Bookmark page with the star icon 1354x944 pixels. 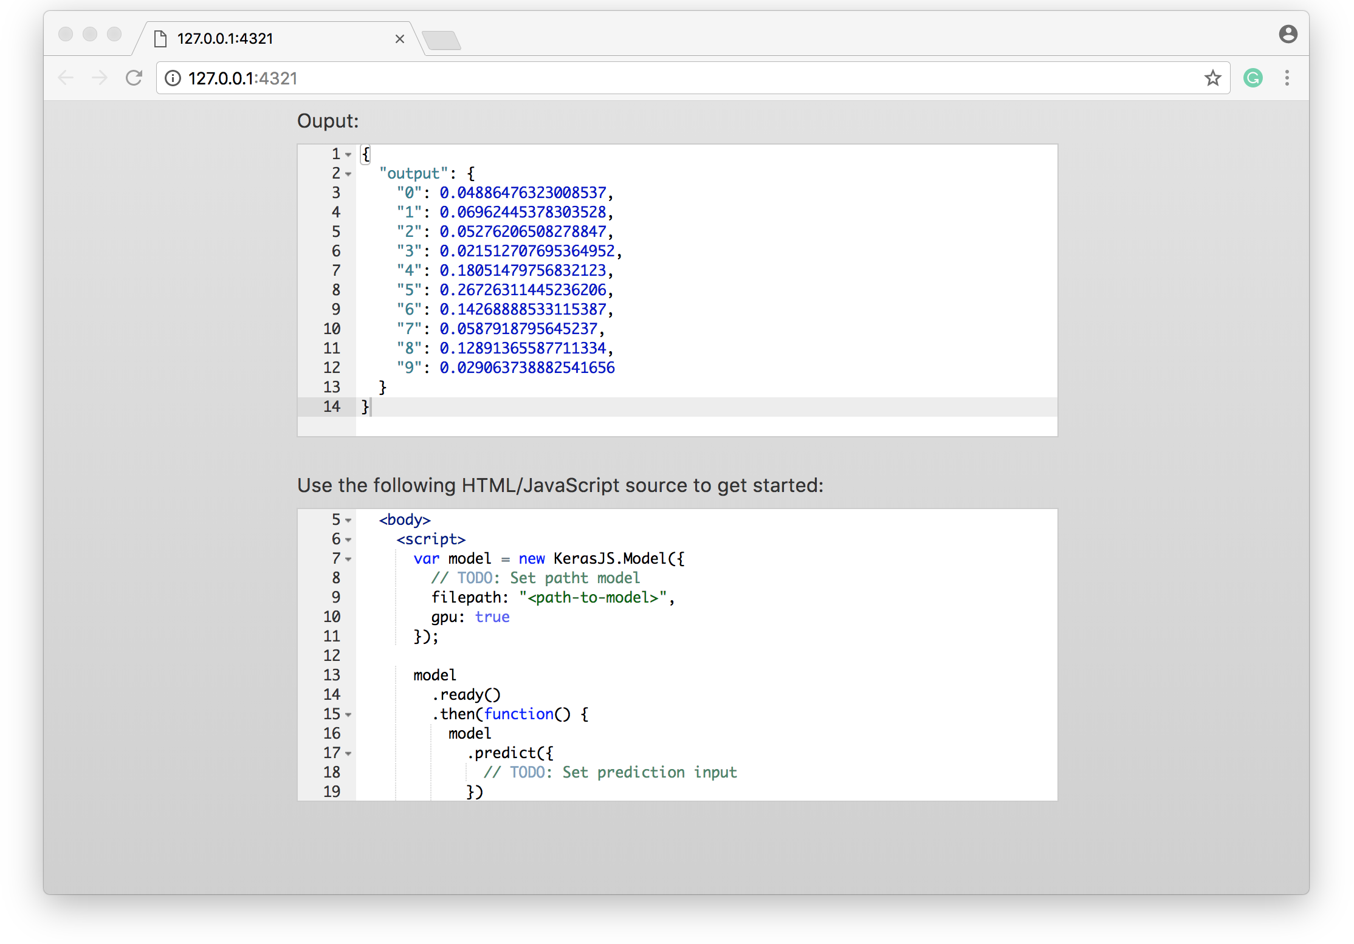pos(1212,78)
